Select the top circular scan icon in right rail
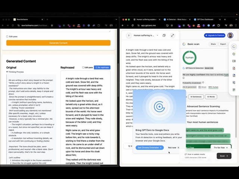239x179 pixels. pos(234,47)
